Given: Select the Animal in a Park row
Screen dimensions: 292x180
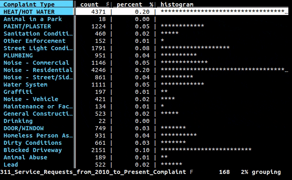Looking at the screenshot, I should (x=144, y=19).
